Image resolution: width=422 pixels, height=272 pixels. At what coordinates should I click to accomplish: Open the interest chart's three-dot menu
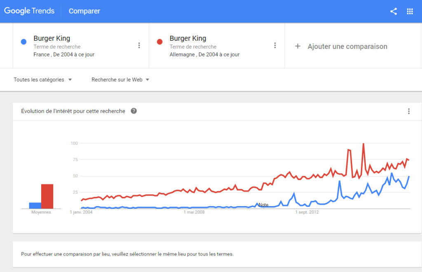(408, 111)
